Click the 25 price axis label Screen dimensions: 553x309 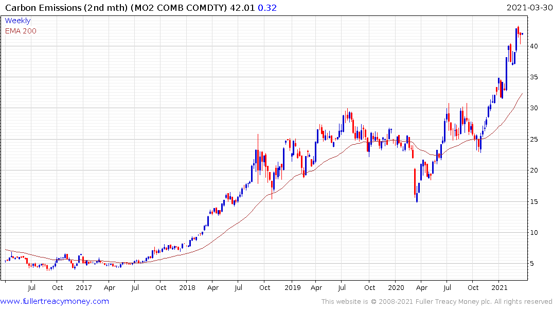tap(534, 140)
